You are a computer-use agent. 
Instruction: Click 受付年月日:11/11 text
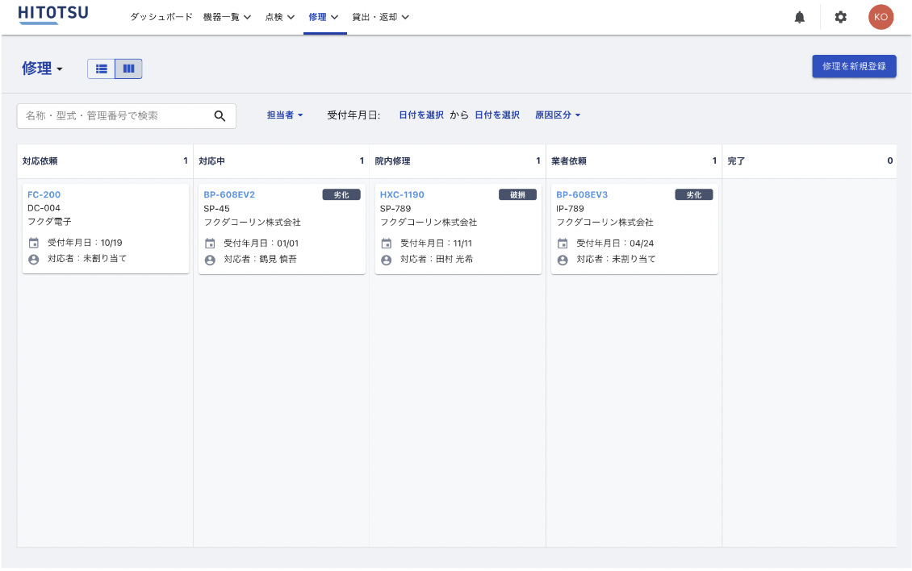(x=436, y=243)
